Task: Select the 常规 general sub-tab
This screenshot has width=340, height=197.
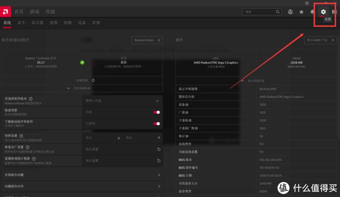Action: tap(96, 22)
